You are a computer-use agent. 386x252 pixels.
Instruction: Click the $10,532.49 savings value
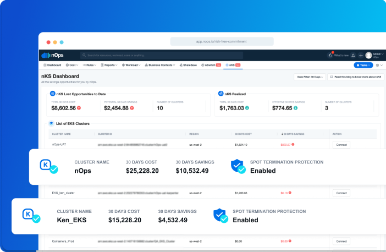tap(192, 171)
